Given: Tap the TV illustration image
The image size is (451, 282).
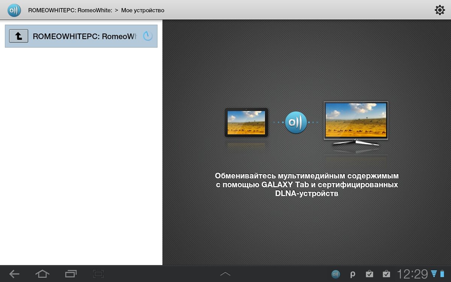Looking at the screenshot, I should point(356,123).
